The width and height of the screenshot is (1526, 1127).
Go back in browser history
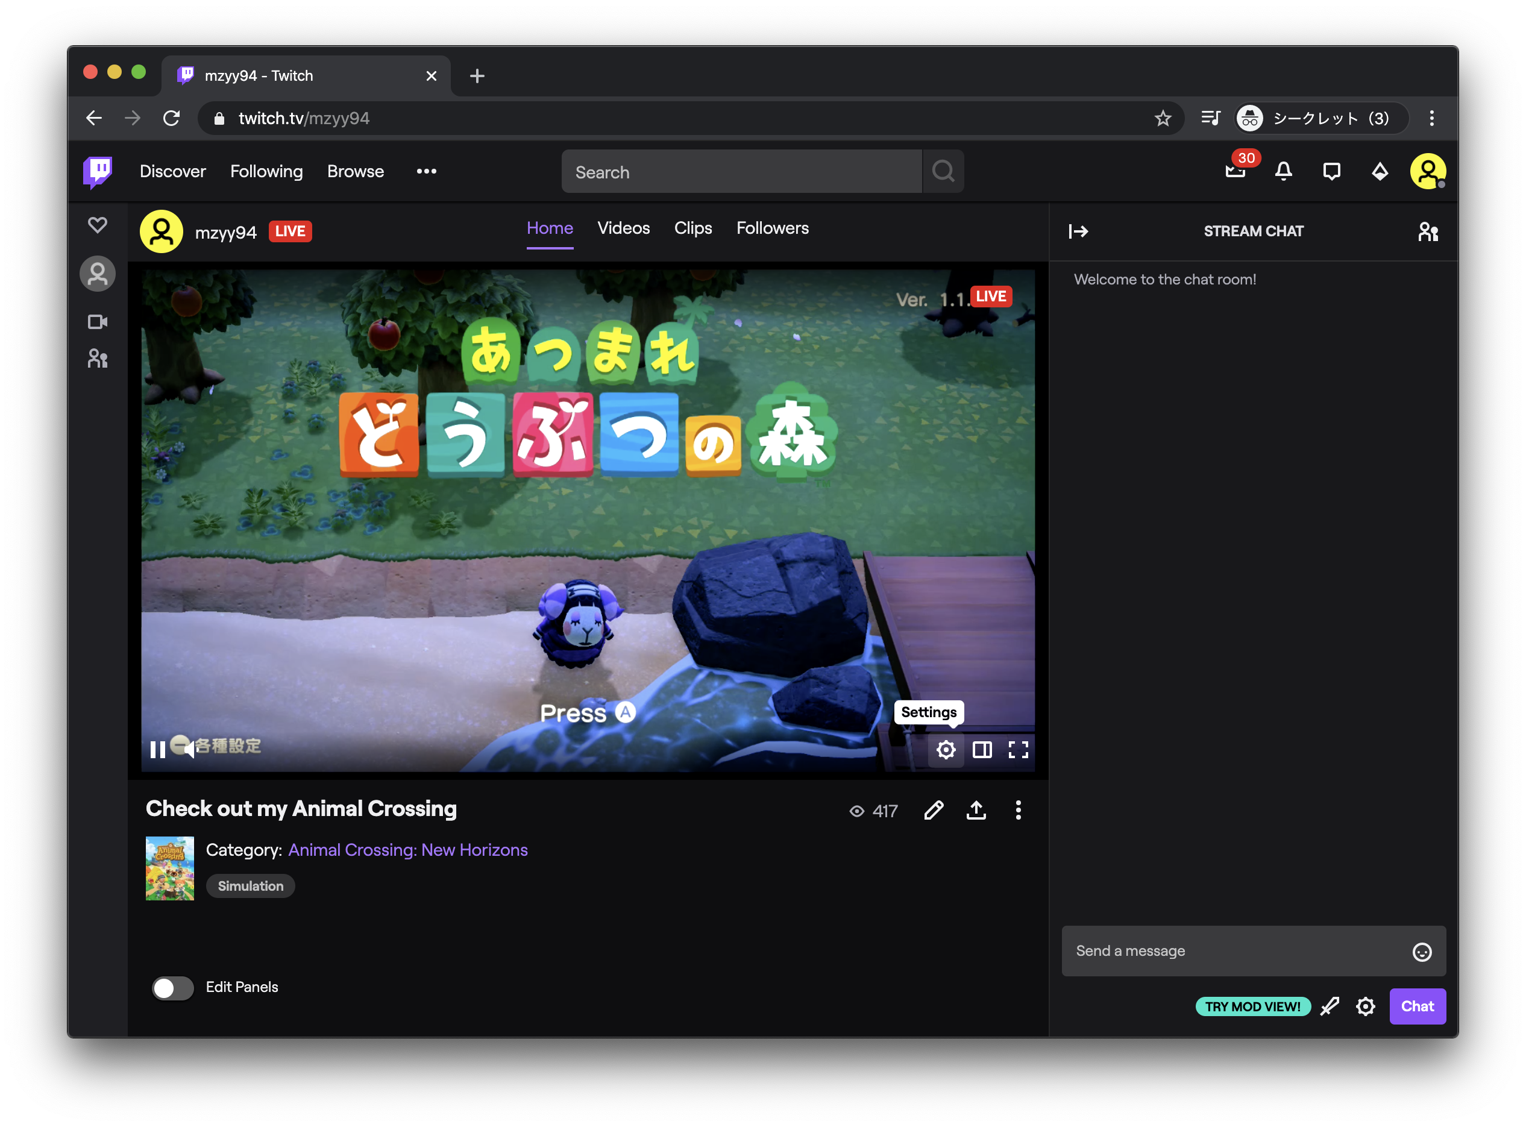pyautogui.click(x=94, y=118)
